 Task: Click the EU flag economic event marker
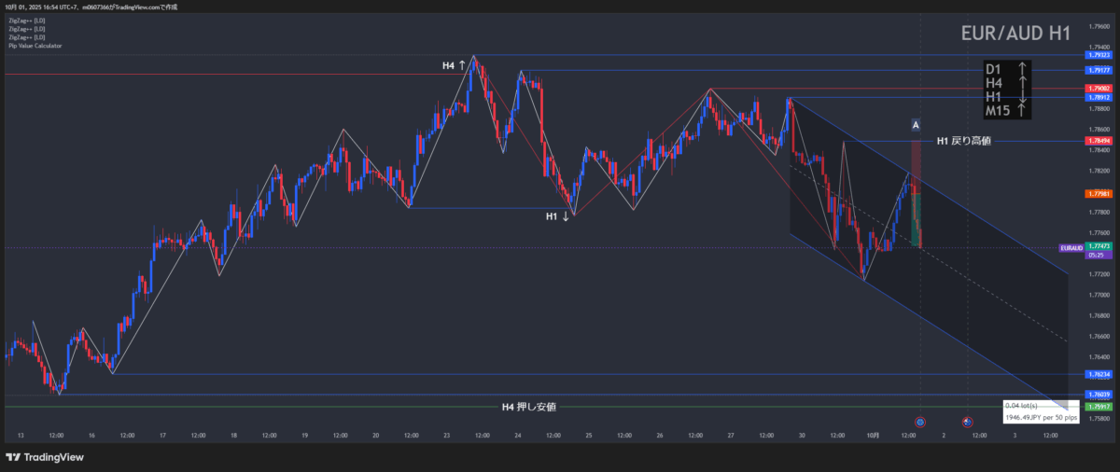[919, 423]
